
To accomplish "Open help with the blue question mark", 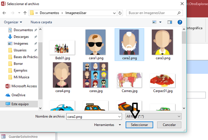I will (180, 22).
